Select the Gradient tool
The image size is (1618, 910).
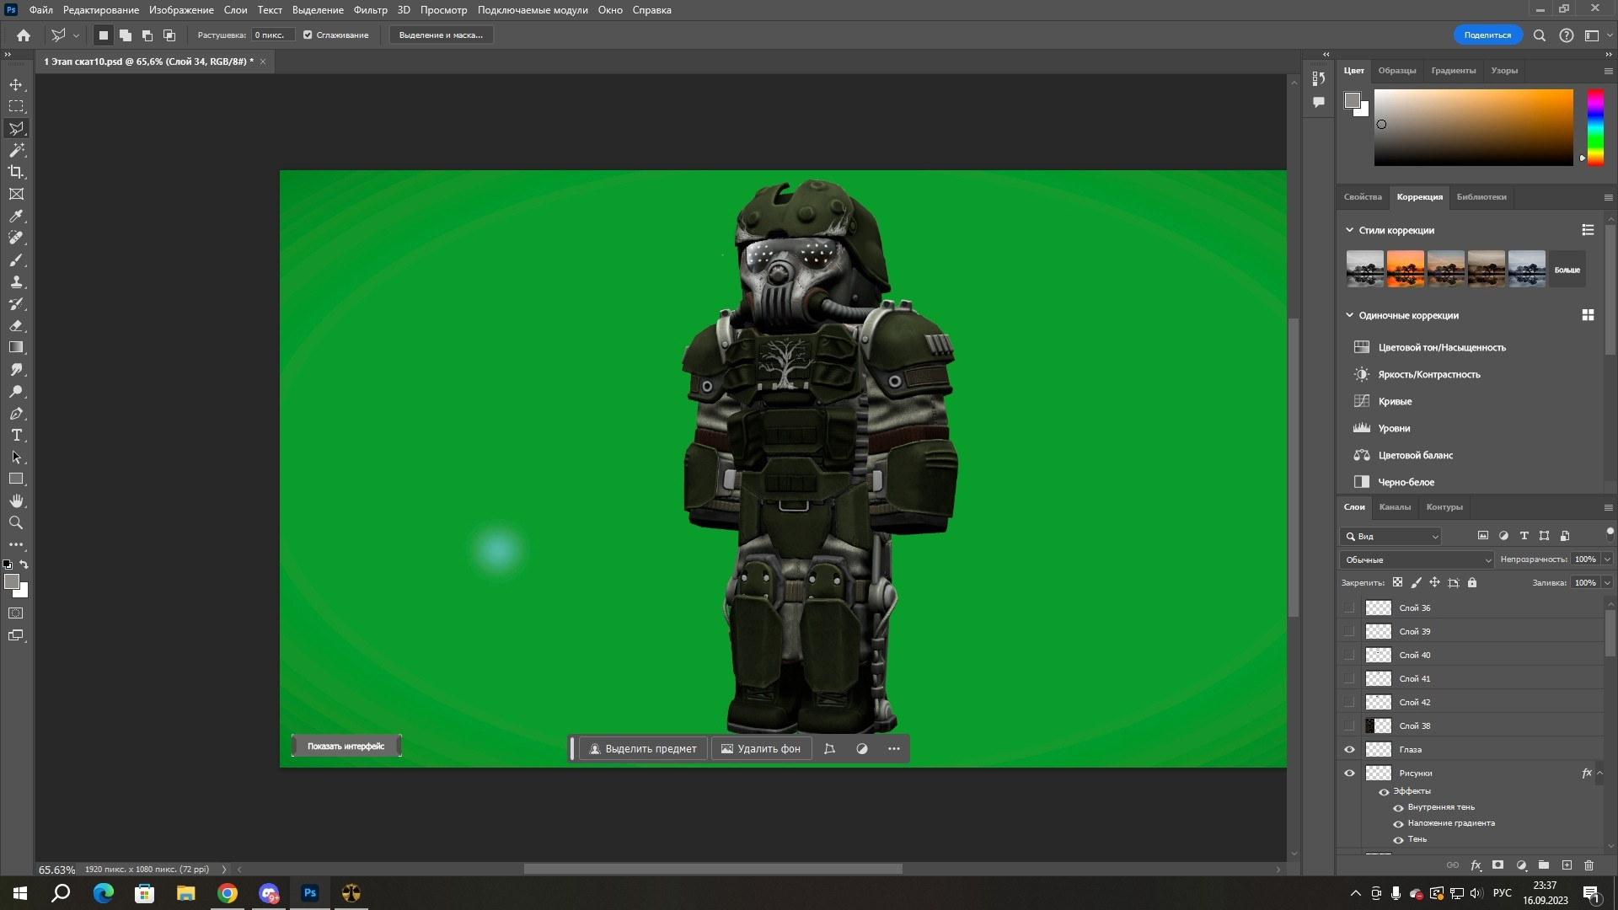click(x=16, y=347)
